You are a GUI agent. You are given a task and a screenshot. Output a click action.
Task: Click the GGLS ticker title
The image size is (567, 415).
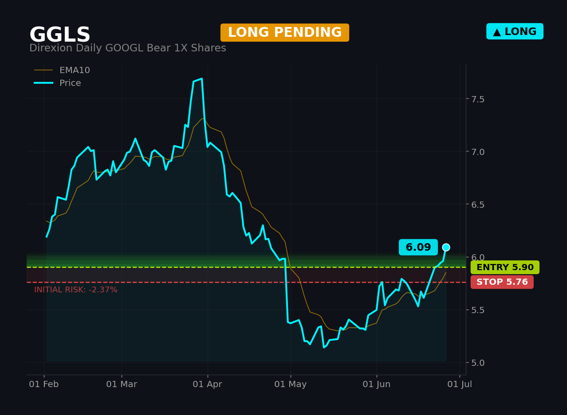tap(60, 35)
